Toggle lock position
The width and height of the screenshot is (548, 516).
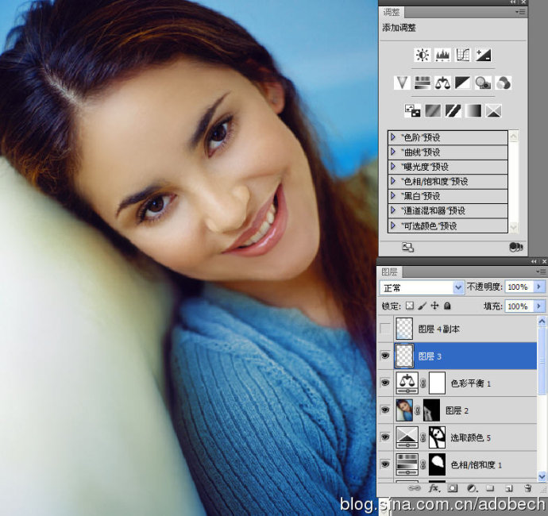pos(434,306)
